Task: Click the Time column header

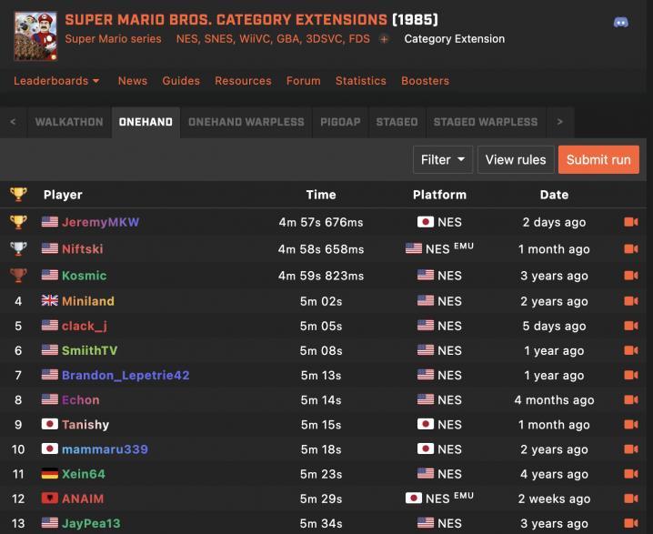Action: click(x=321, y=195)
